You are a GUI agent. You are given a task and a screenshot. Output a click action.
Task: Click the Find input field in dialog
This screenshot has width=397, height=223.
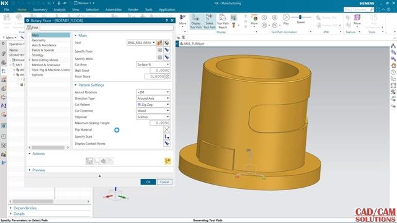tap(106, 27)
